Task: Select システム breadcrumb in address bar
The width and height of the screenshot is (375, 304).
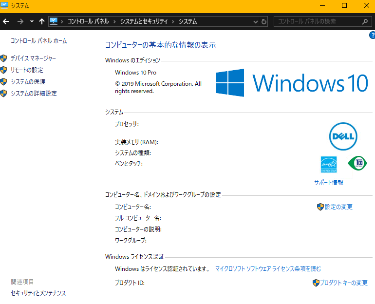Action: pos(187,21)
